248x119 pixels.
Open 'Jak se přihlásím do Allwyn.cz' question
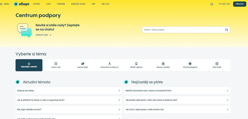coord(69,100)
